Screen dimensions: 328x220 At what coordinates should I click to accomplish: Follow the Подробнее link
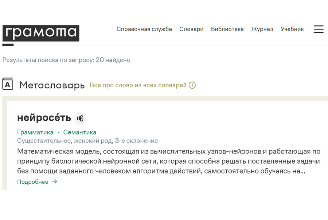coord(33,182)
